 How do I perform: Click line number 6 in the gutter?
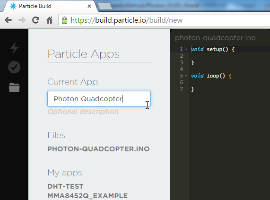tap(181, 82)
